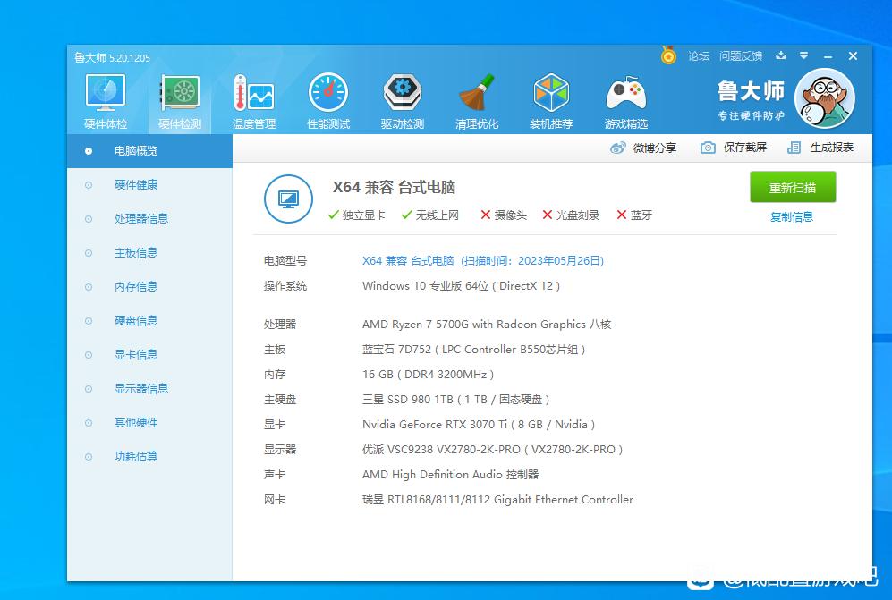The height and width of the screenshot is (600, 892).
Task: Click the GPU text Nvidia GeForce RTX 3070 Ti
Action: 479,424
